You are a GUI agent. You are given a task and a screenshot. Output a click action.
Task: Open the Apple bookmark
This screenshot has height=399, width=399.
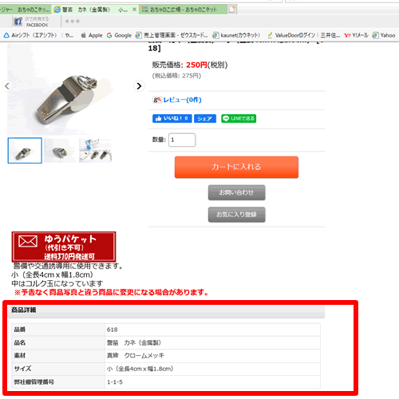92,35
